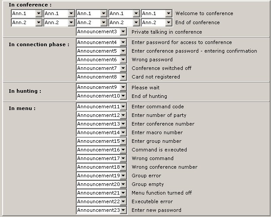Click the 'Menu function turned off' label
This screenshot has height=217, width=271.
point(161,193)
